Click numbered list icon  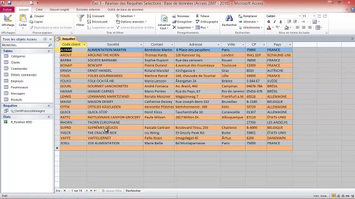coord(325,16)
